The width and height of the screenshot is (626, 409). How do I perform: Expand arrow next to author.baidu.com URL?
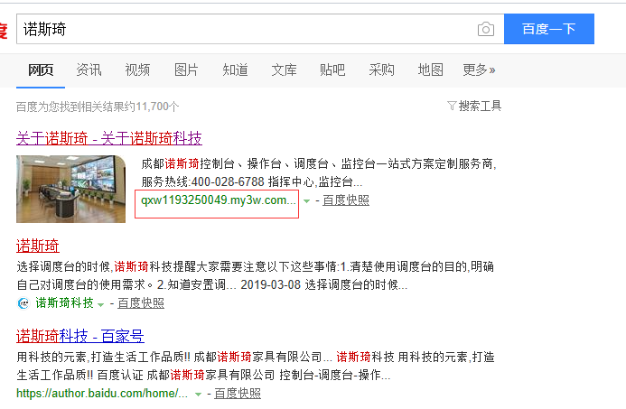pyautogui.click(x=198, y=394)
